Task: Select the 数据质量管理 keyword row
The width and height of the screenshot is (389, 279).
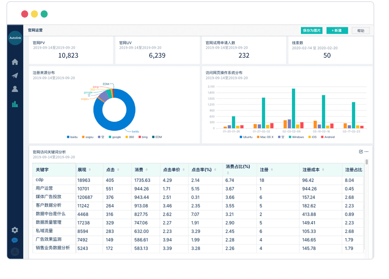Action: (x=198, y=223)
